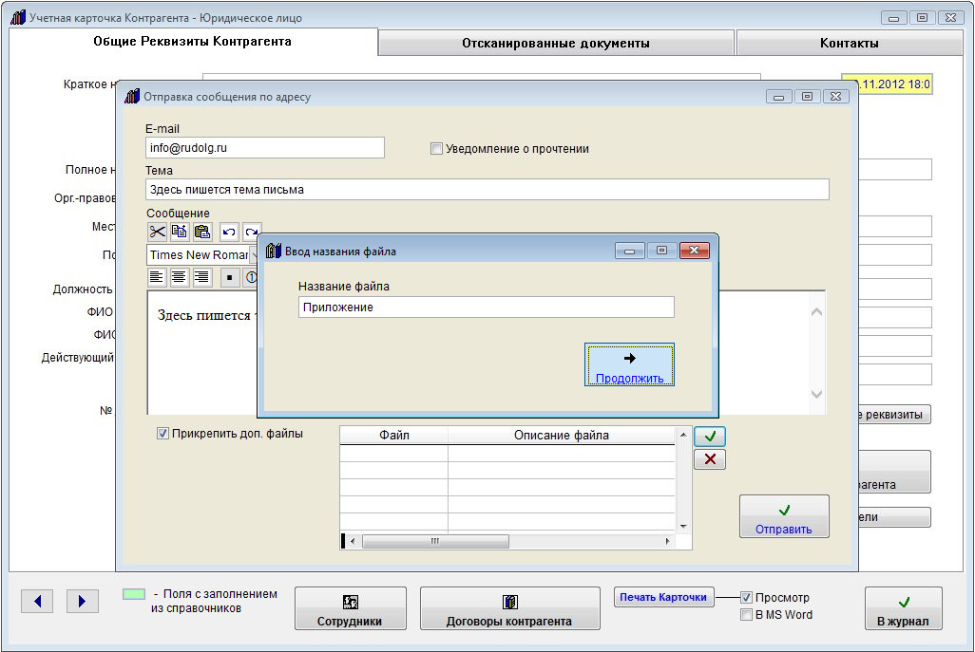
Task: Remove attachment with red X button
Action: (x=709, y=459)
